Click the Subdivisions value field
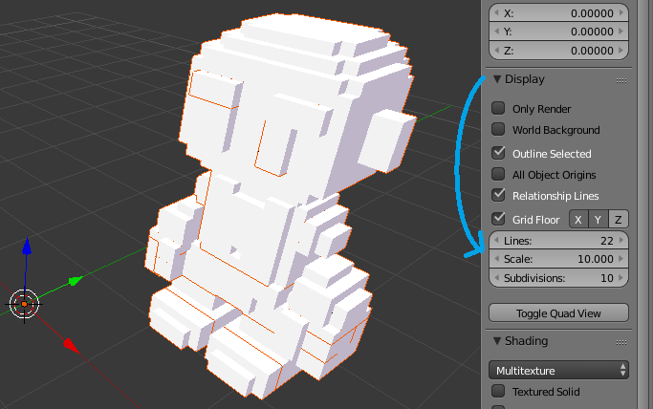The width and height of the screenshot is (653, 409). click(x=558, y=277)
